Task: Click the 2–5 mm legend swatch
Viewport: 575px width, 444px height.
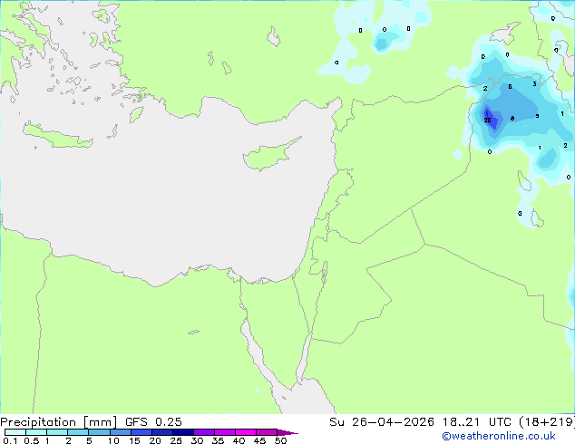Action: click(x=78, y=432)
